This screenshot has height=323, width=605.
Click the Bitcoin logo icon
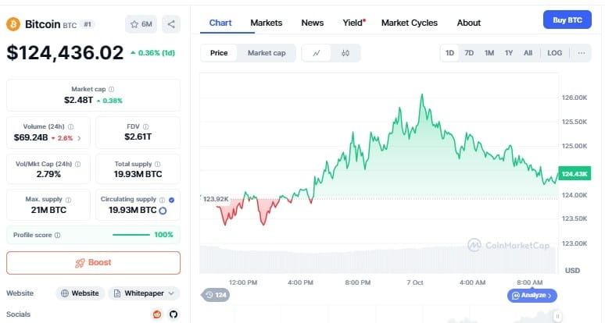coord(13,24)
